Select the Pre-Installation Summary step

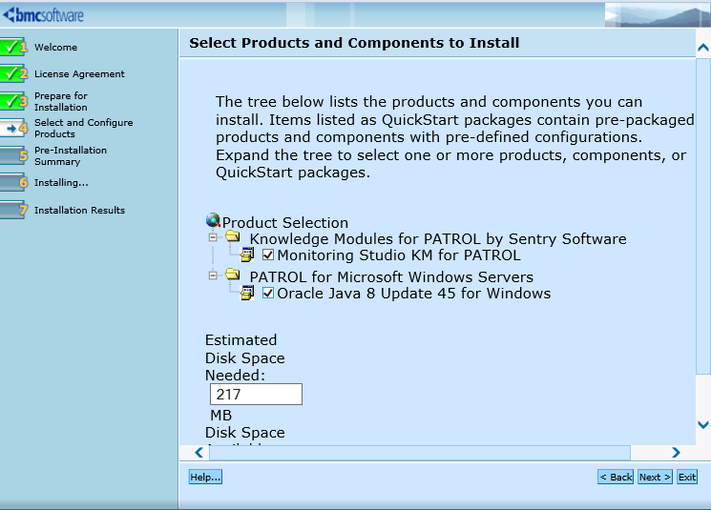(x=71, y=155)
